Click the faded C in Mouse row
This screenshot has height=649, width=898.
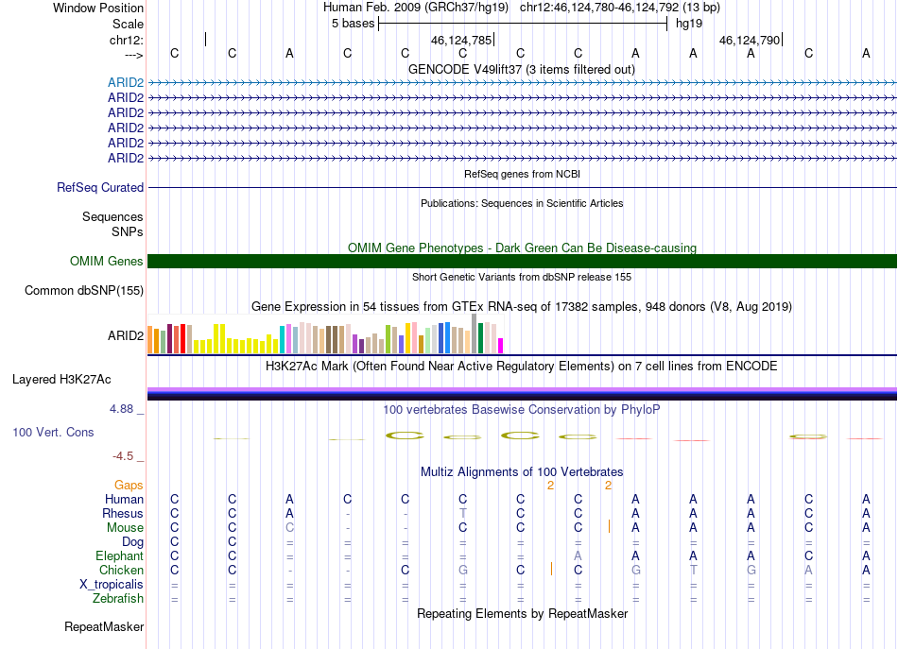tap(290, 528)
